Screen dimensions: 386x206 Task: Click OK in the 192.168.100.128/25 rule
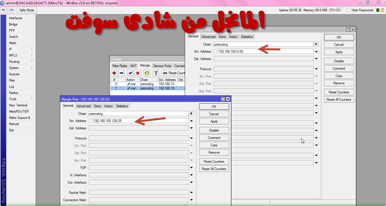click(214, 107)
